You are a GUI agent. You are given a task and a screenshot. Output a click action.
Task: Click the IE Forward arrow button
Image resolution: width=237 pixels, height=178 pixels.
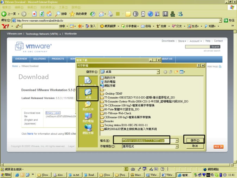pyautogui.click(x=24, y=14)
